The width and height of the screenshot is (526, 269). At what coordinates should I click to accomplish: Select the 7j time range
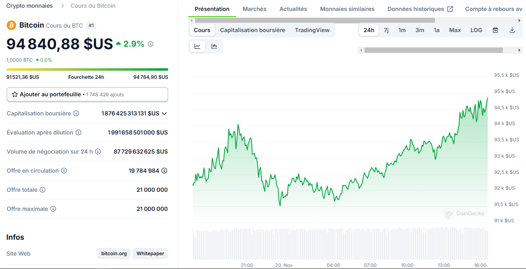point(386,30)
